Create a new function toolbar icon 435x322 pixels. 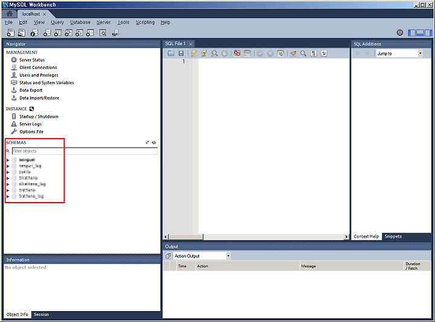(89, 33)
